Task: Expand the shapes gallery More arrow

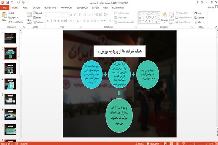Action: 159,21
